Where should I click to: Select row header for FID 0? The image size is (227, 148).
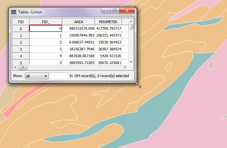click(x=21, y=29)
